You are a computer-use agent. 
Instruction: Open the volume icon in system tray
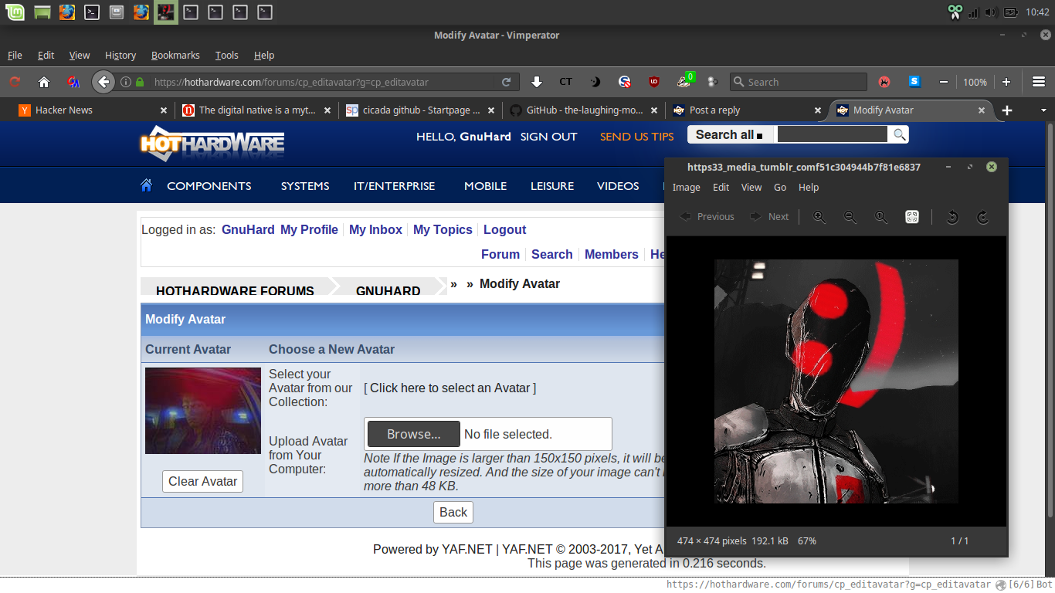click(992, 12)
